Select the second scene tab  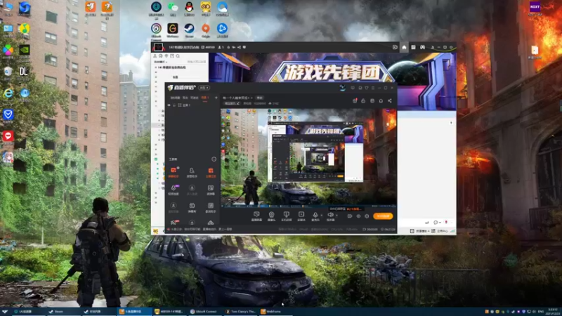[x=185, y=98]
